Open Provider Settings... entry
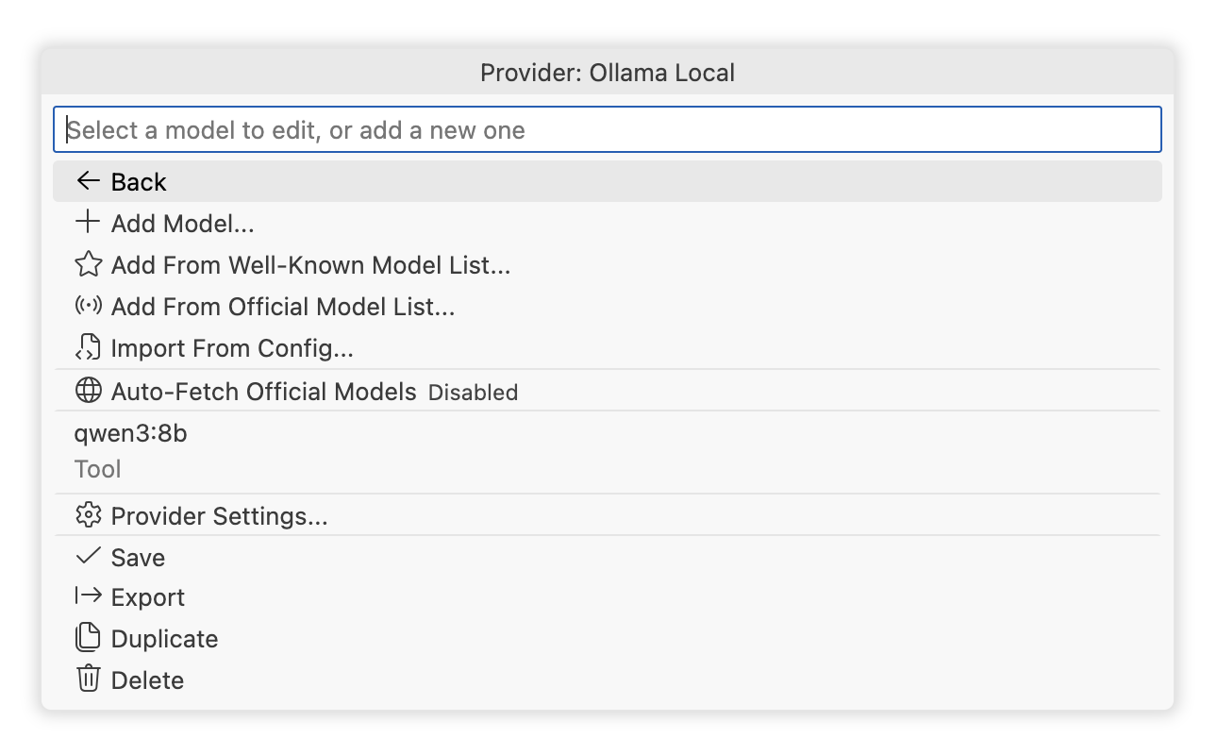The width and height of the screenshot is (1217, 755). click(x=608, y=516)
